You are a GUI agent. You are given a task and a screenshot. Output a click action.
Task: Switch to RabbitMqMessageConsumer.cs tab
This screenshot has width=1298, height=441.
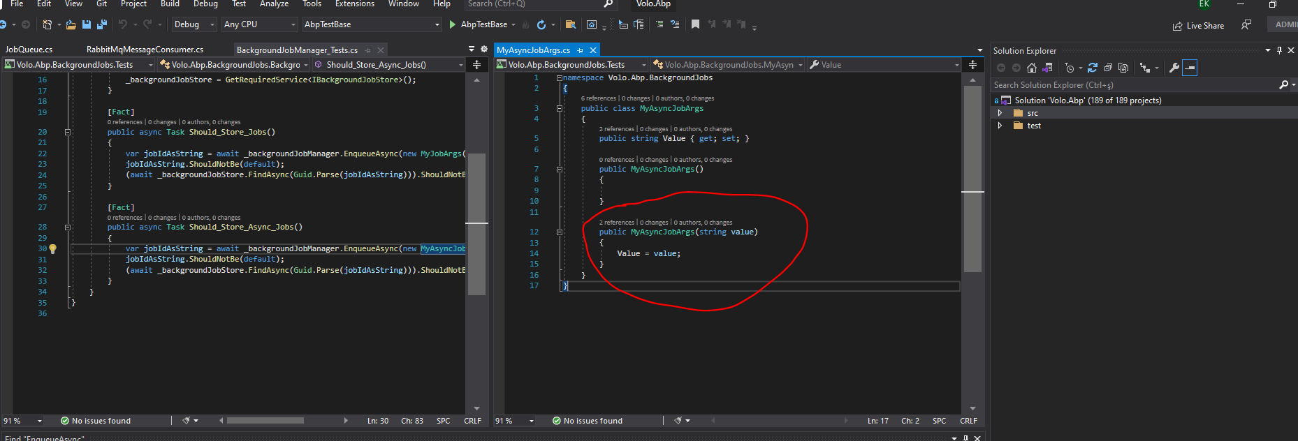click(x=145, y=50)
